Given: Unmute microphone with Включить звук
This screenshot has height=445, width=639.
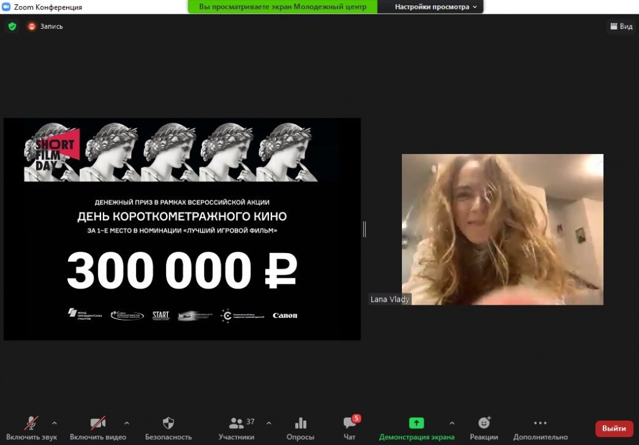Looking at the screenshot, I should click(31, 424).
